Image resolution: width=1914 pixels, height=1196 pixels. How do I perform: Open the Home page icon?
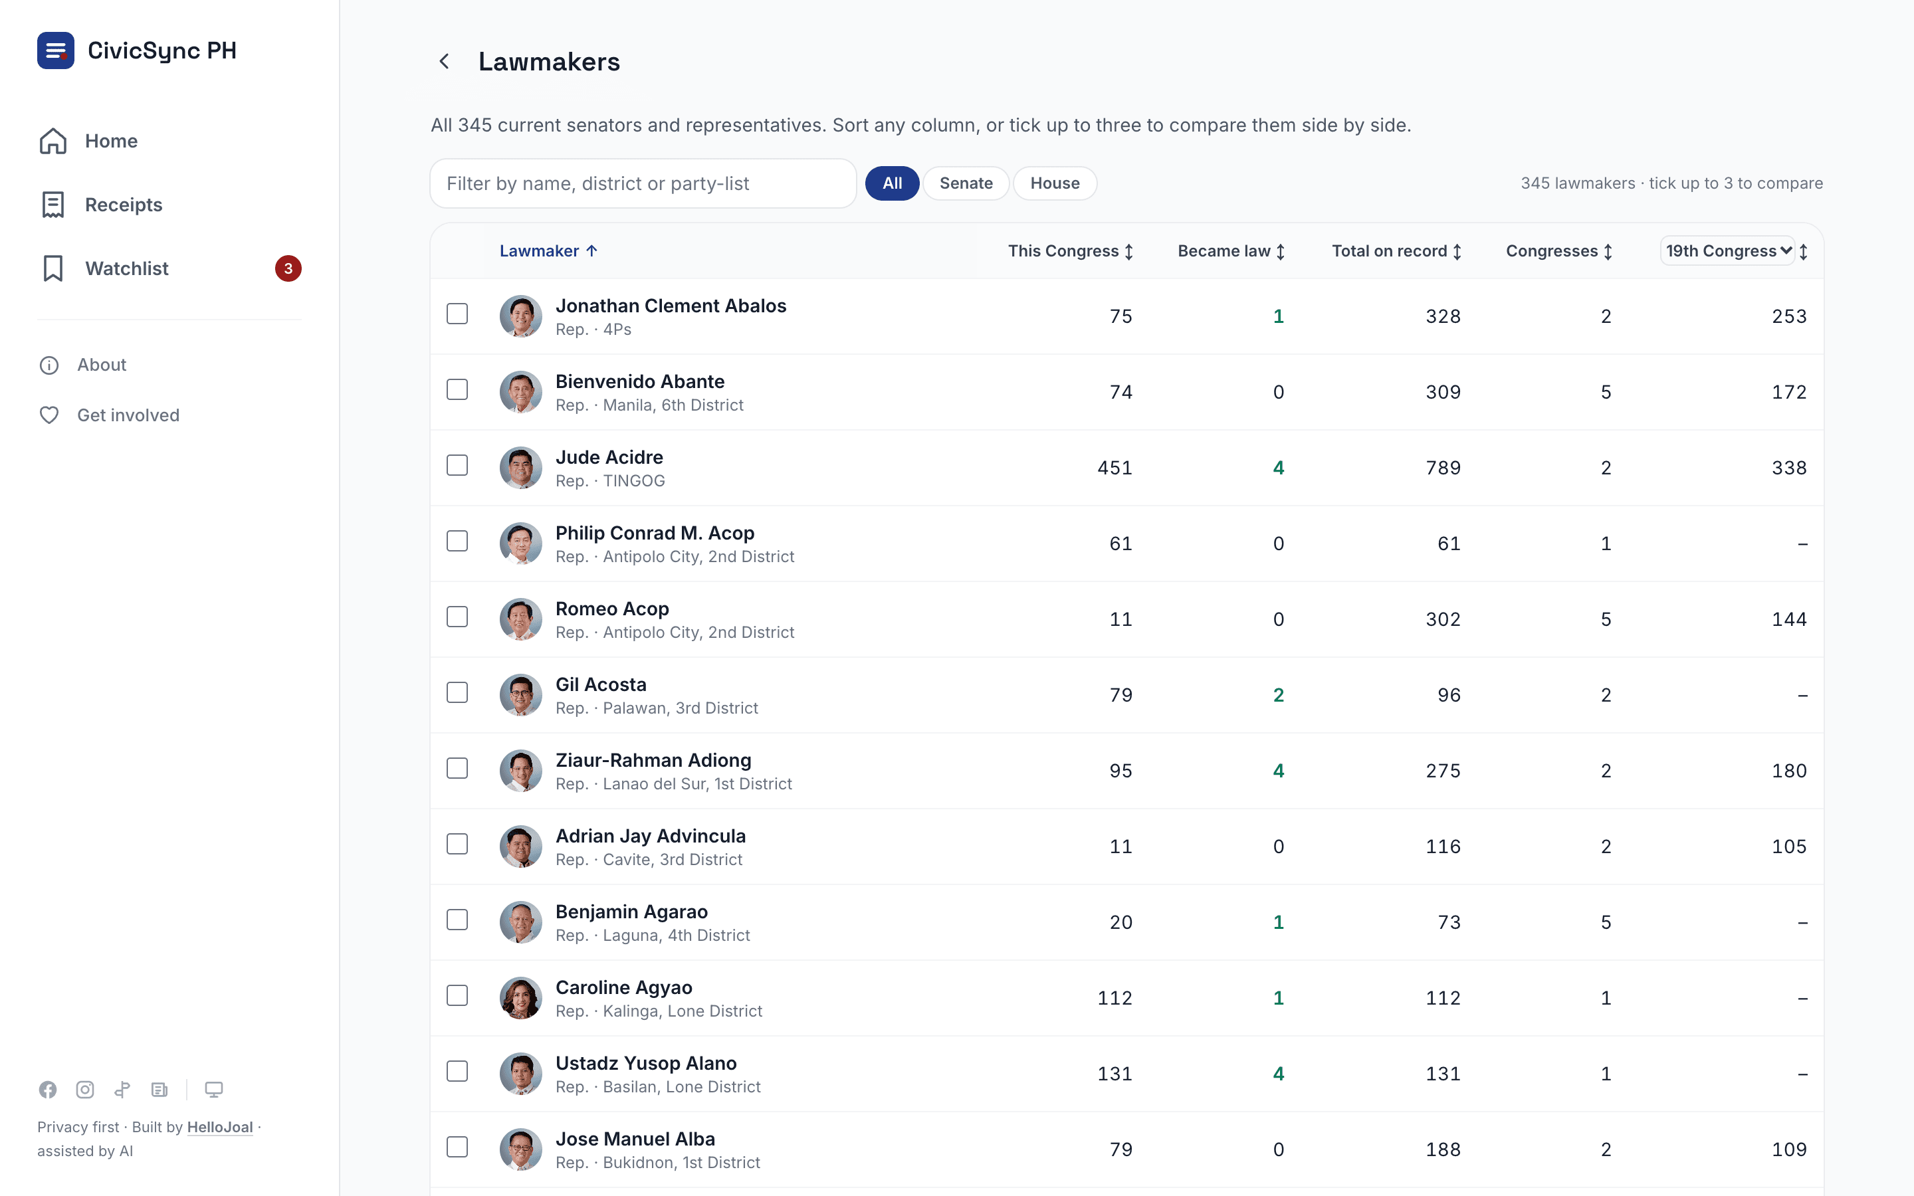(x=53, y=141)
